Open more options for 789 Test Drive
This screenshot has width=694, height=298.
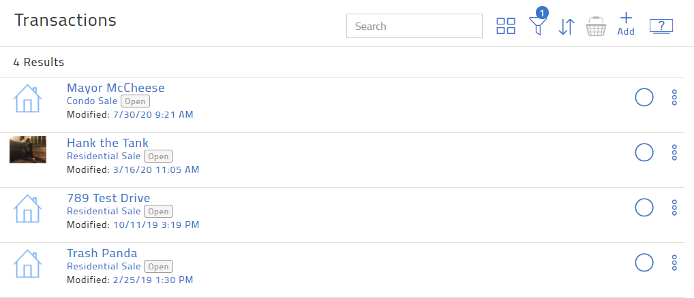coord(674,207)
